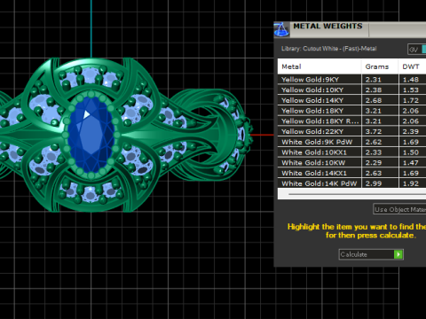Select the White Gold:10KW row
Screen dimensions: 426x319
click(351, 162)
